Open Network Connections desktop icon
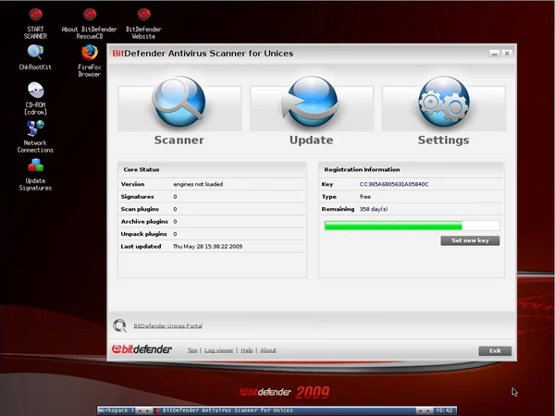The width and height of the screenshot is (555, 416). pyautogui.click(x=35, y=137)
